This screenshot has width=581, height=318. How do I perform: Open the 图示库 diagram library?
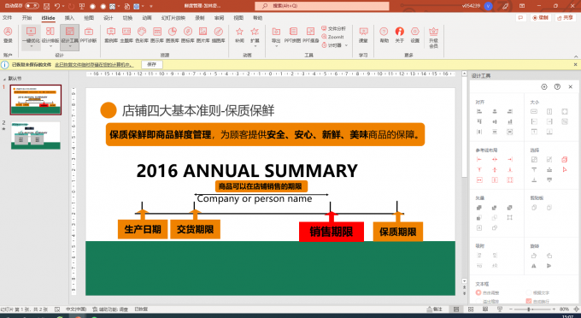coord(157,35)
